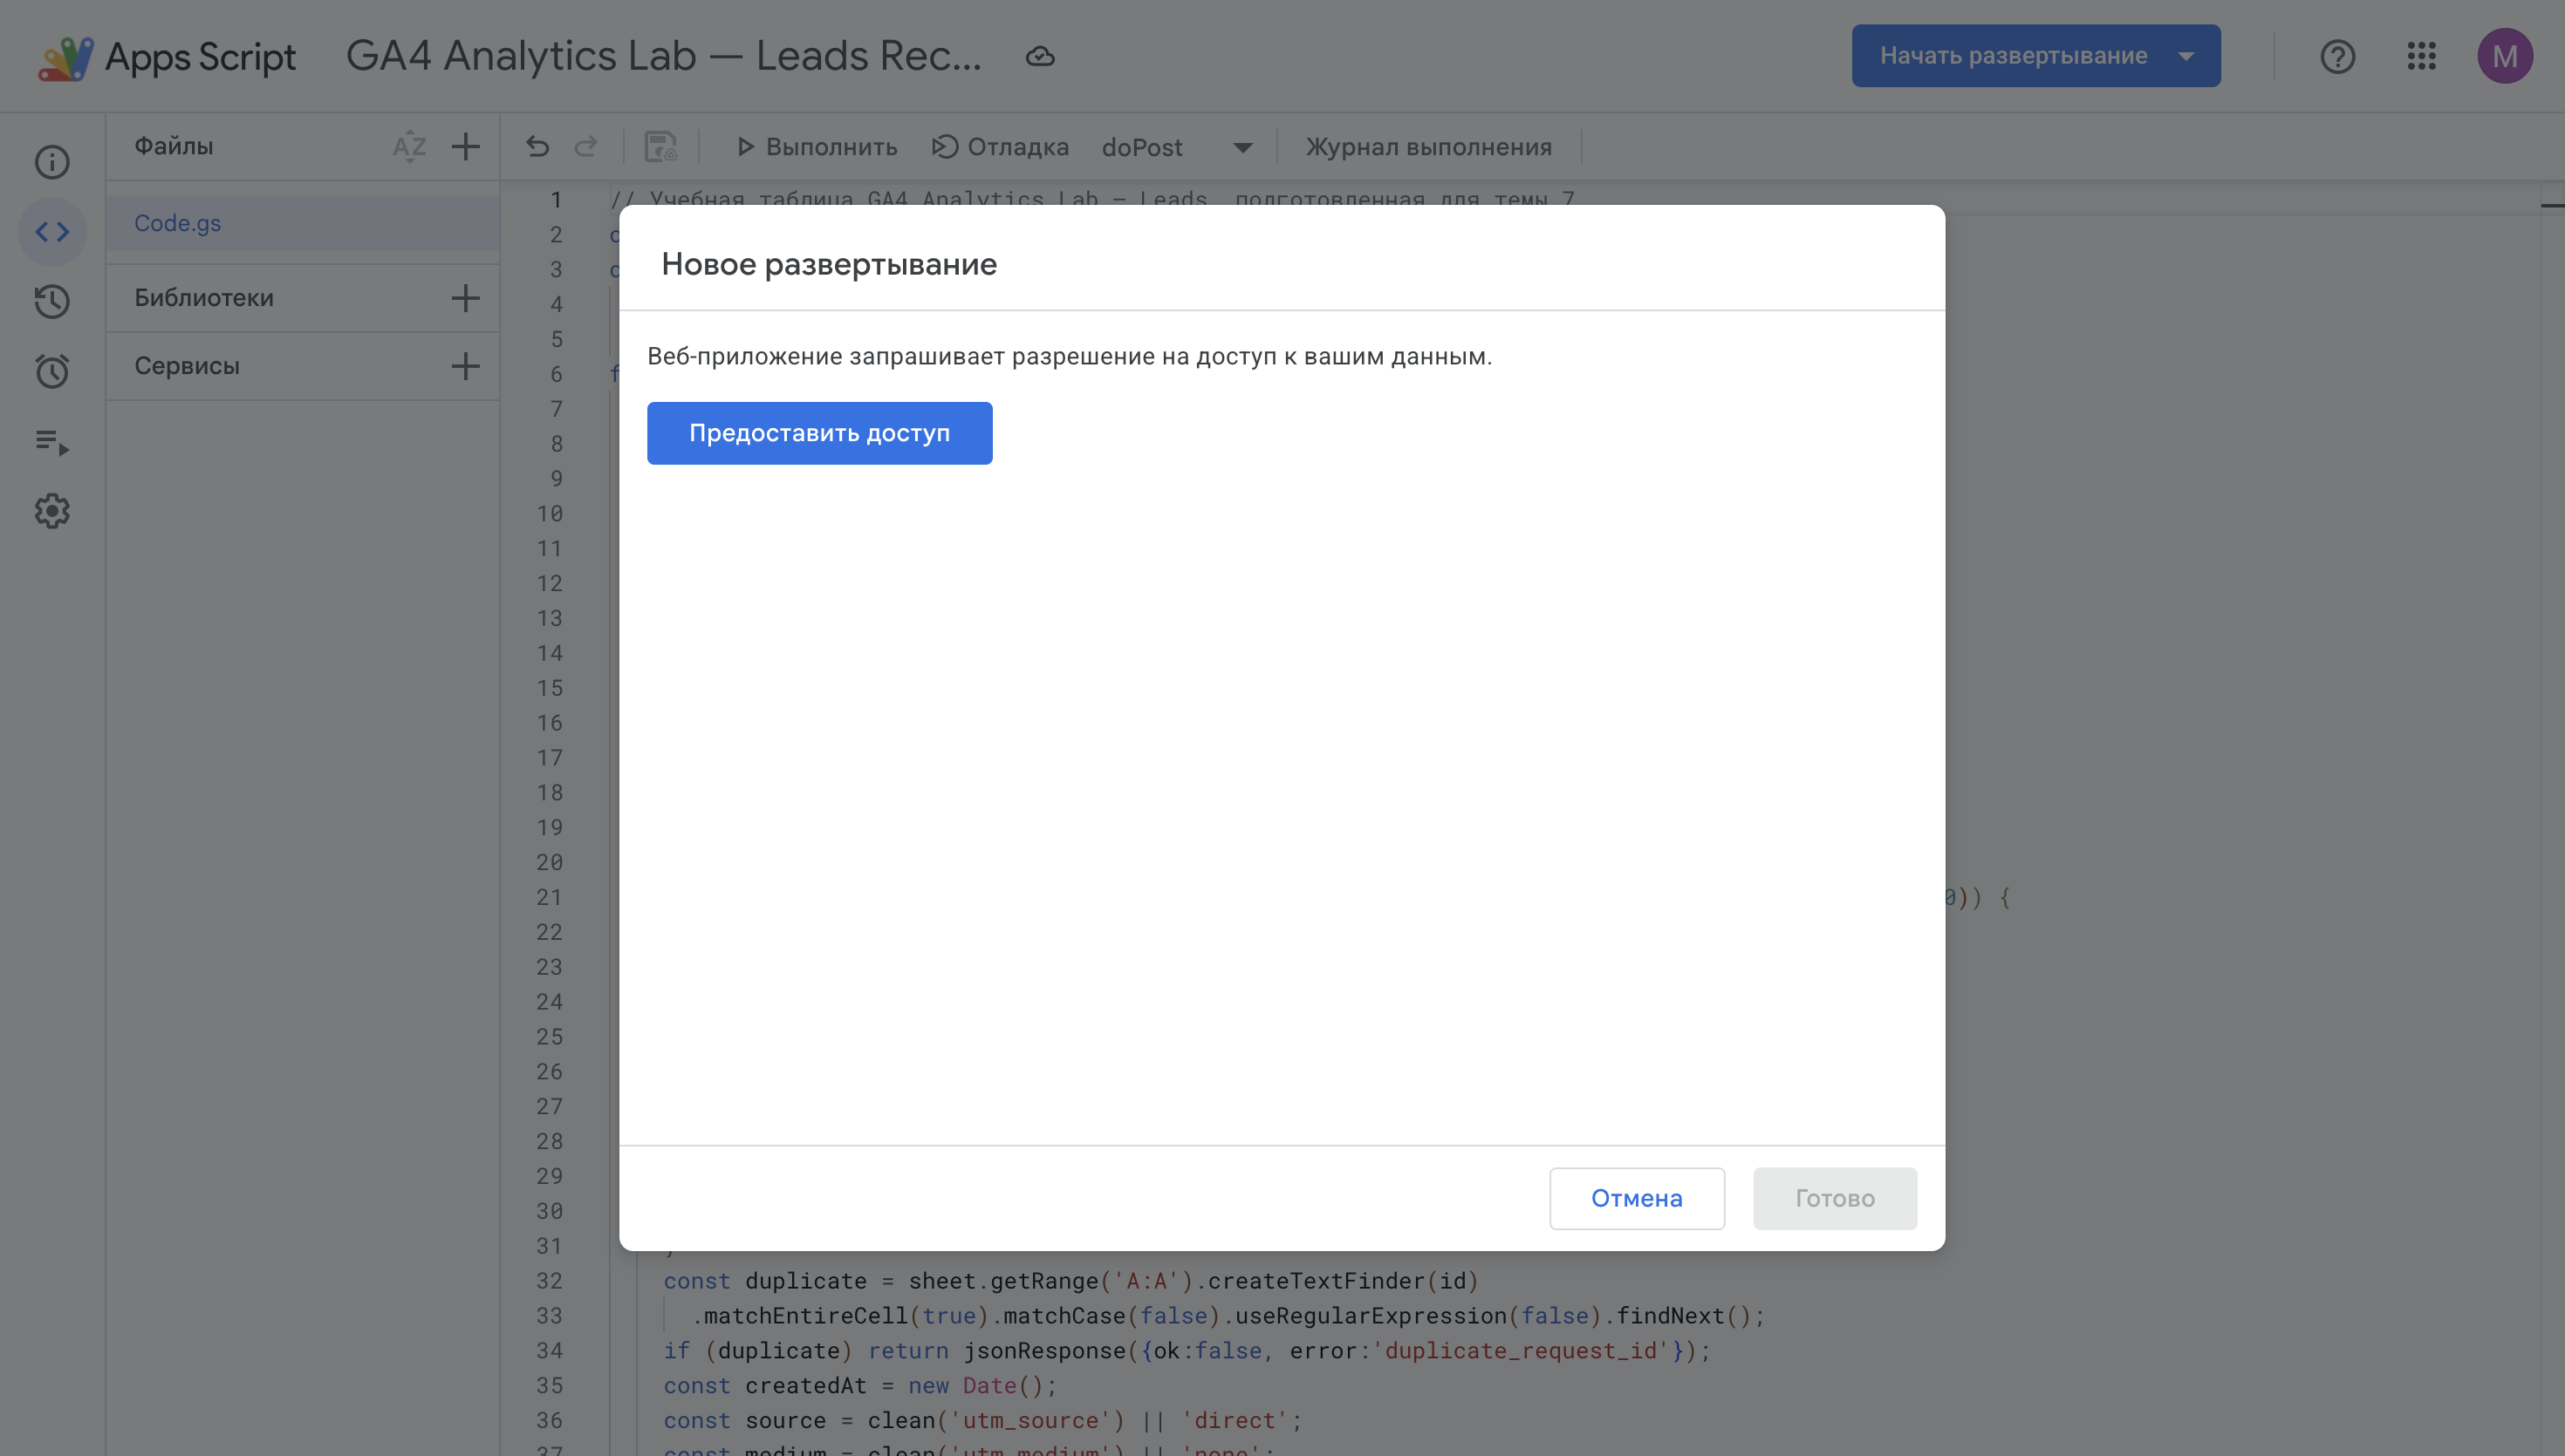Image resolution: width=2565 pixels, height=1456 pixels.
Task: Open the Help question mark icon
Action: tap(2338, 56)
